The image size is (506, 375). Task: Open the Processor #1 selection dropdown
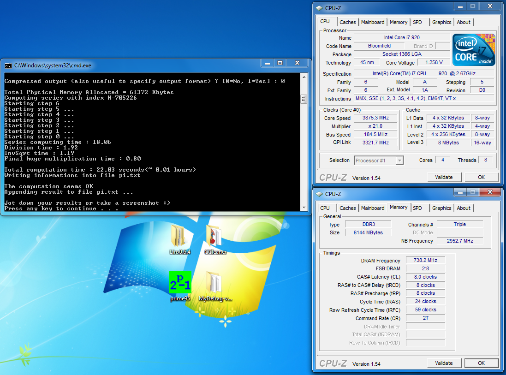(399, 161)
